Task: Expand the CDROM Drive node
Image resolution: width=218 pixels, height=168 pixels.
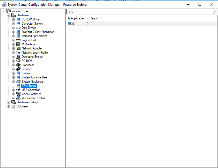Action: (14, 19)
